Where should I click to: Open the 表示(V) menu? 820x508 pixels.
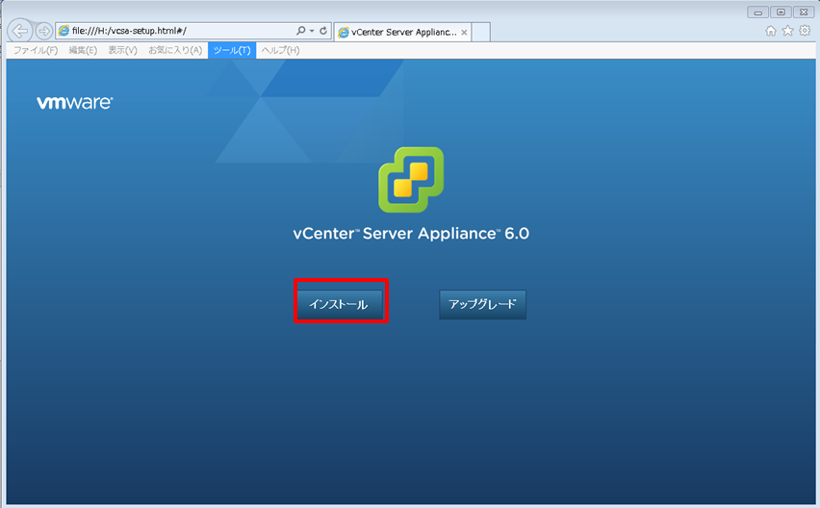[x=122, y=50]
